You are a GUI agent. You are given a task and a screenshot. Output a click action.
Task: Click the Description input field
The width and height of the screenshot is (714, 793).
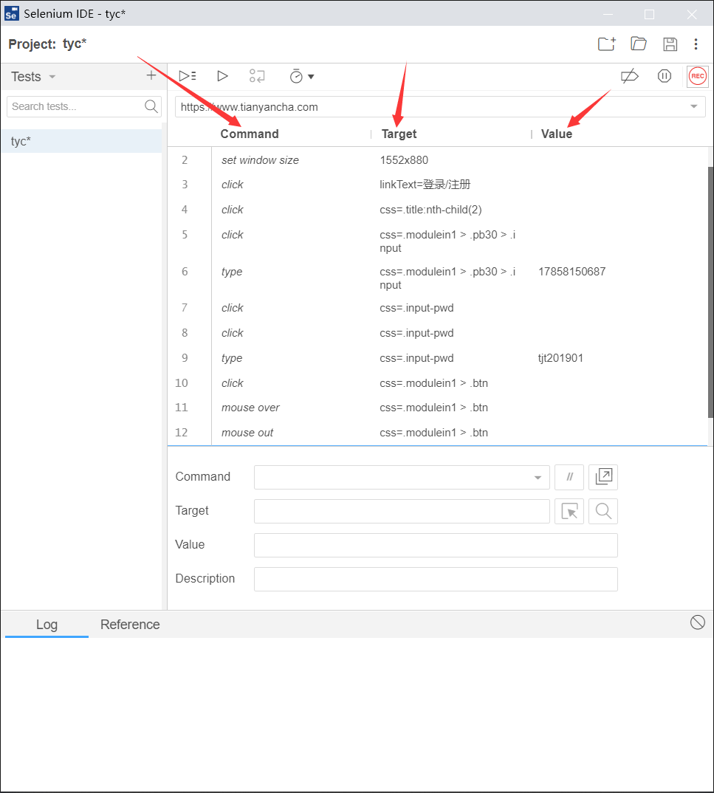pos(436,579)
